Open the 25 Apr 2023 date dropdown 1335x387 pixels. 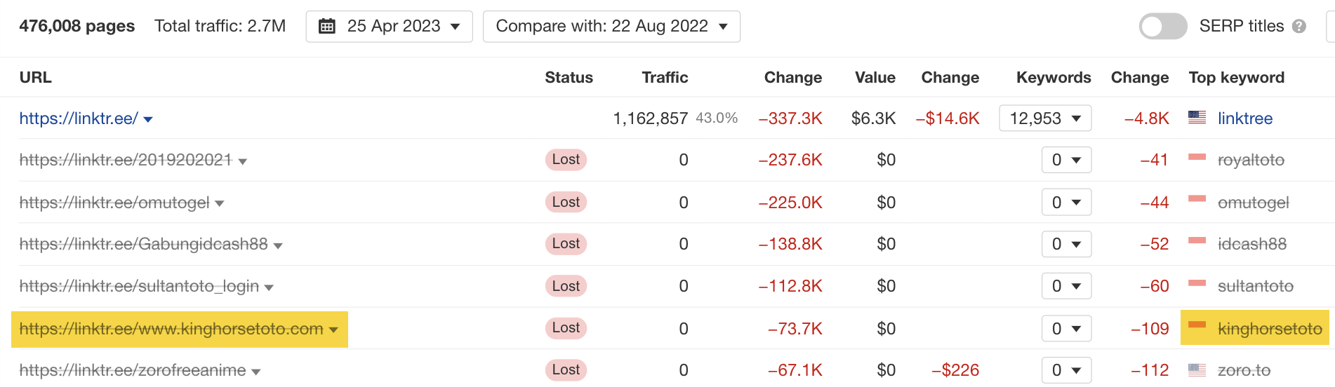pos(390,27)
